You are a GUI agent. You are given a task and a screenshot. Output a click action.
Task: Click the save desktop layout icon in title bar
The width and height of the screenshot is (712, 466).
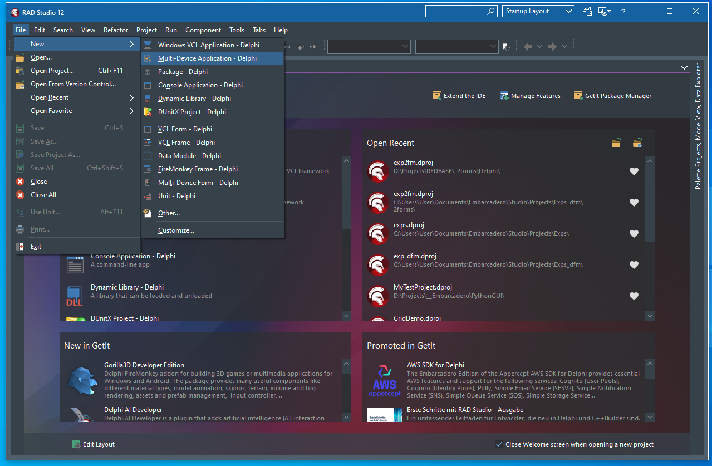coord(587,11)
